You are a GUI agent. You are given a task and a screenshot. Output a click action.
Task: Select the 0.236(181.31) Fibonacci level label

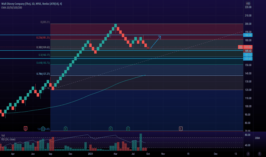[x=43, y=37]
